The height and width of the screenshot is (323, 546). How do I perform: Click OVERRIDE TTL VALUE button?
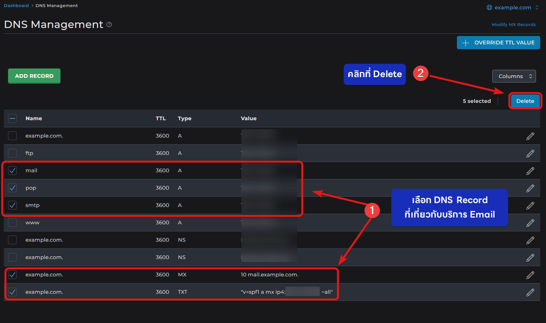(498, 42)
